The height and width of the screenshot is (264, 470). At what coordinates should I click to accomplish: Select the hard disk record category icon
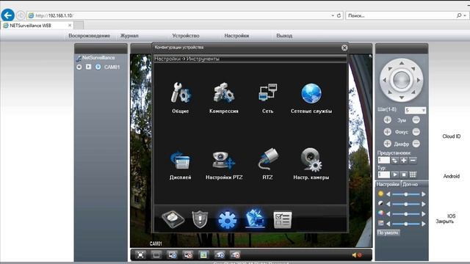point(173,219)
